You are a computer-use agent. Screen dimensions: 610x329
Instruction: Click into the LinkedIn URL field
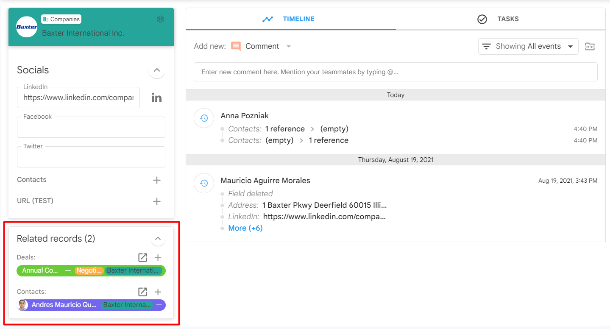[x=78, y=98]
